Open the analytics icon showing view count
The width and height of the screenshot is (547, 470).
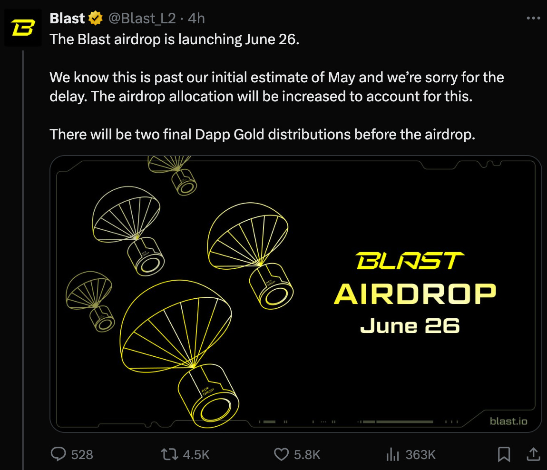pyautogui.click(x=392, y=454)
